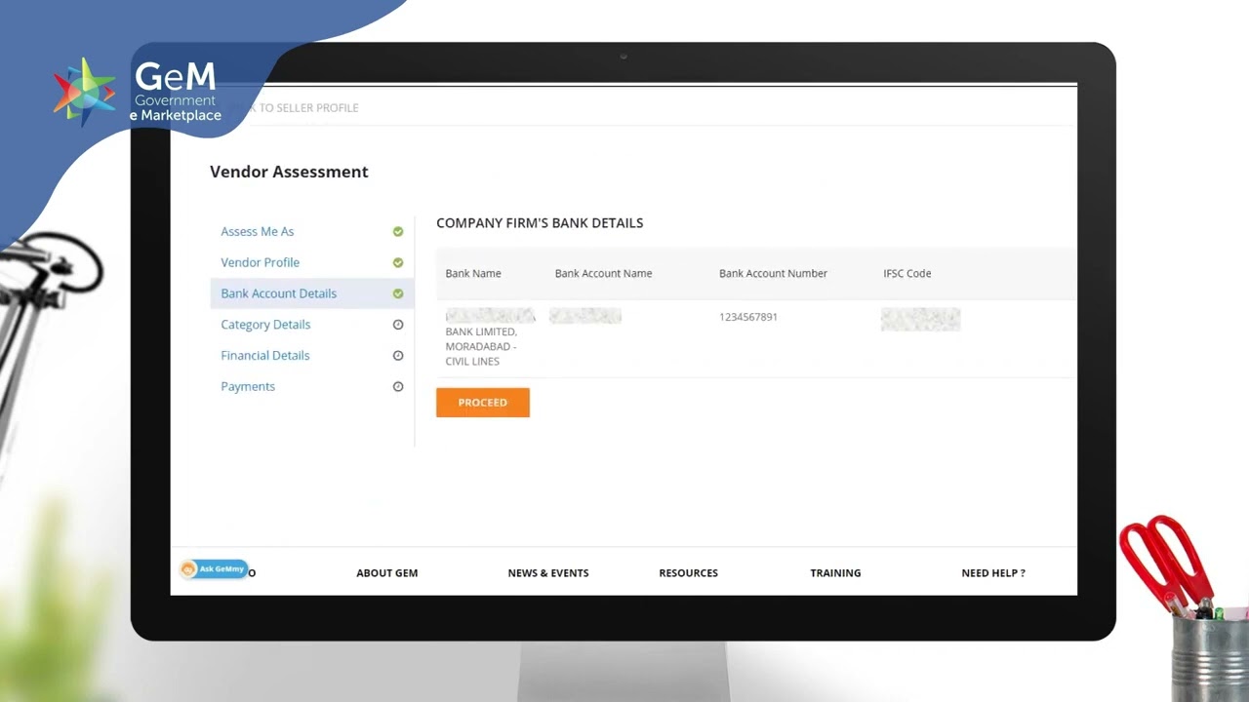The image size is (1249, 702).
Task: Click pending clock icon beside Payments
Action: 398,387
